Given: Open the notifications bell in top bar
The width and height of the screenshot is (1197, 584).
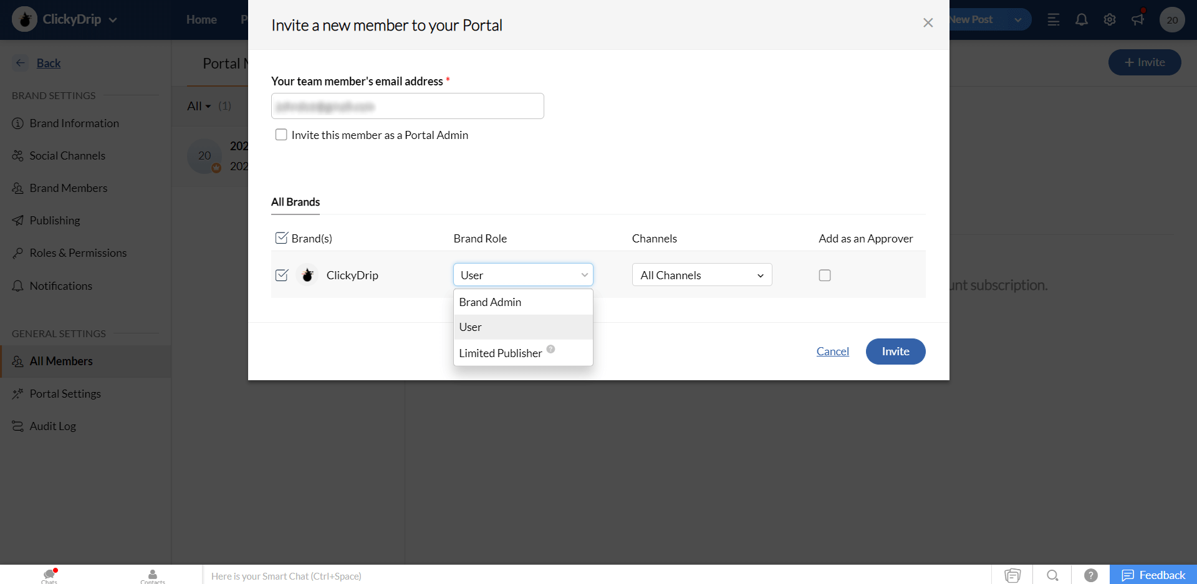Looking at the screenshot, I should (x=1082, y=20).
